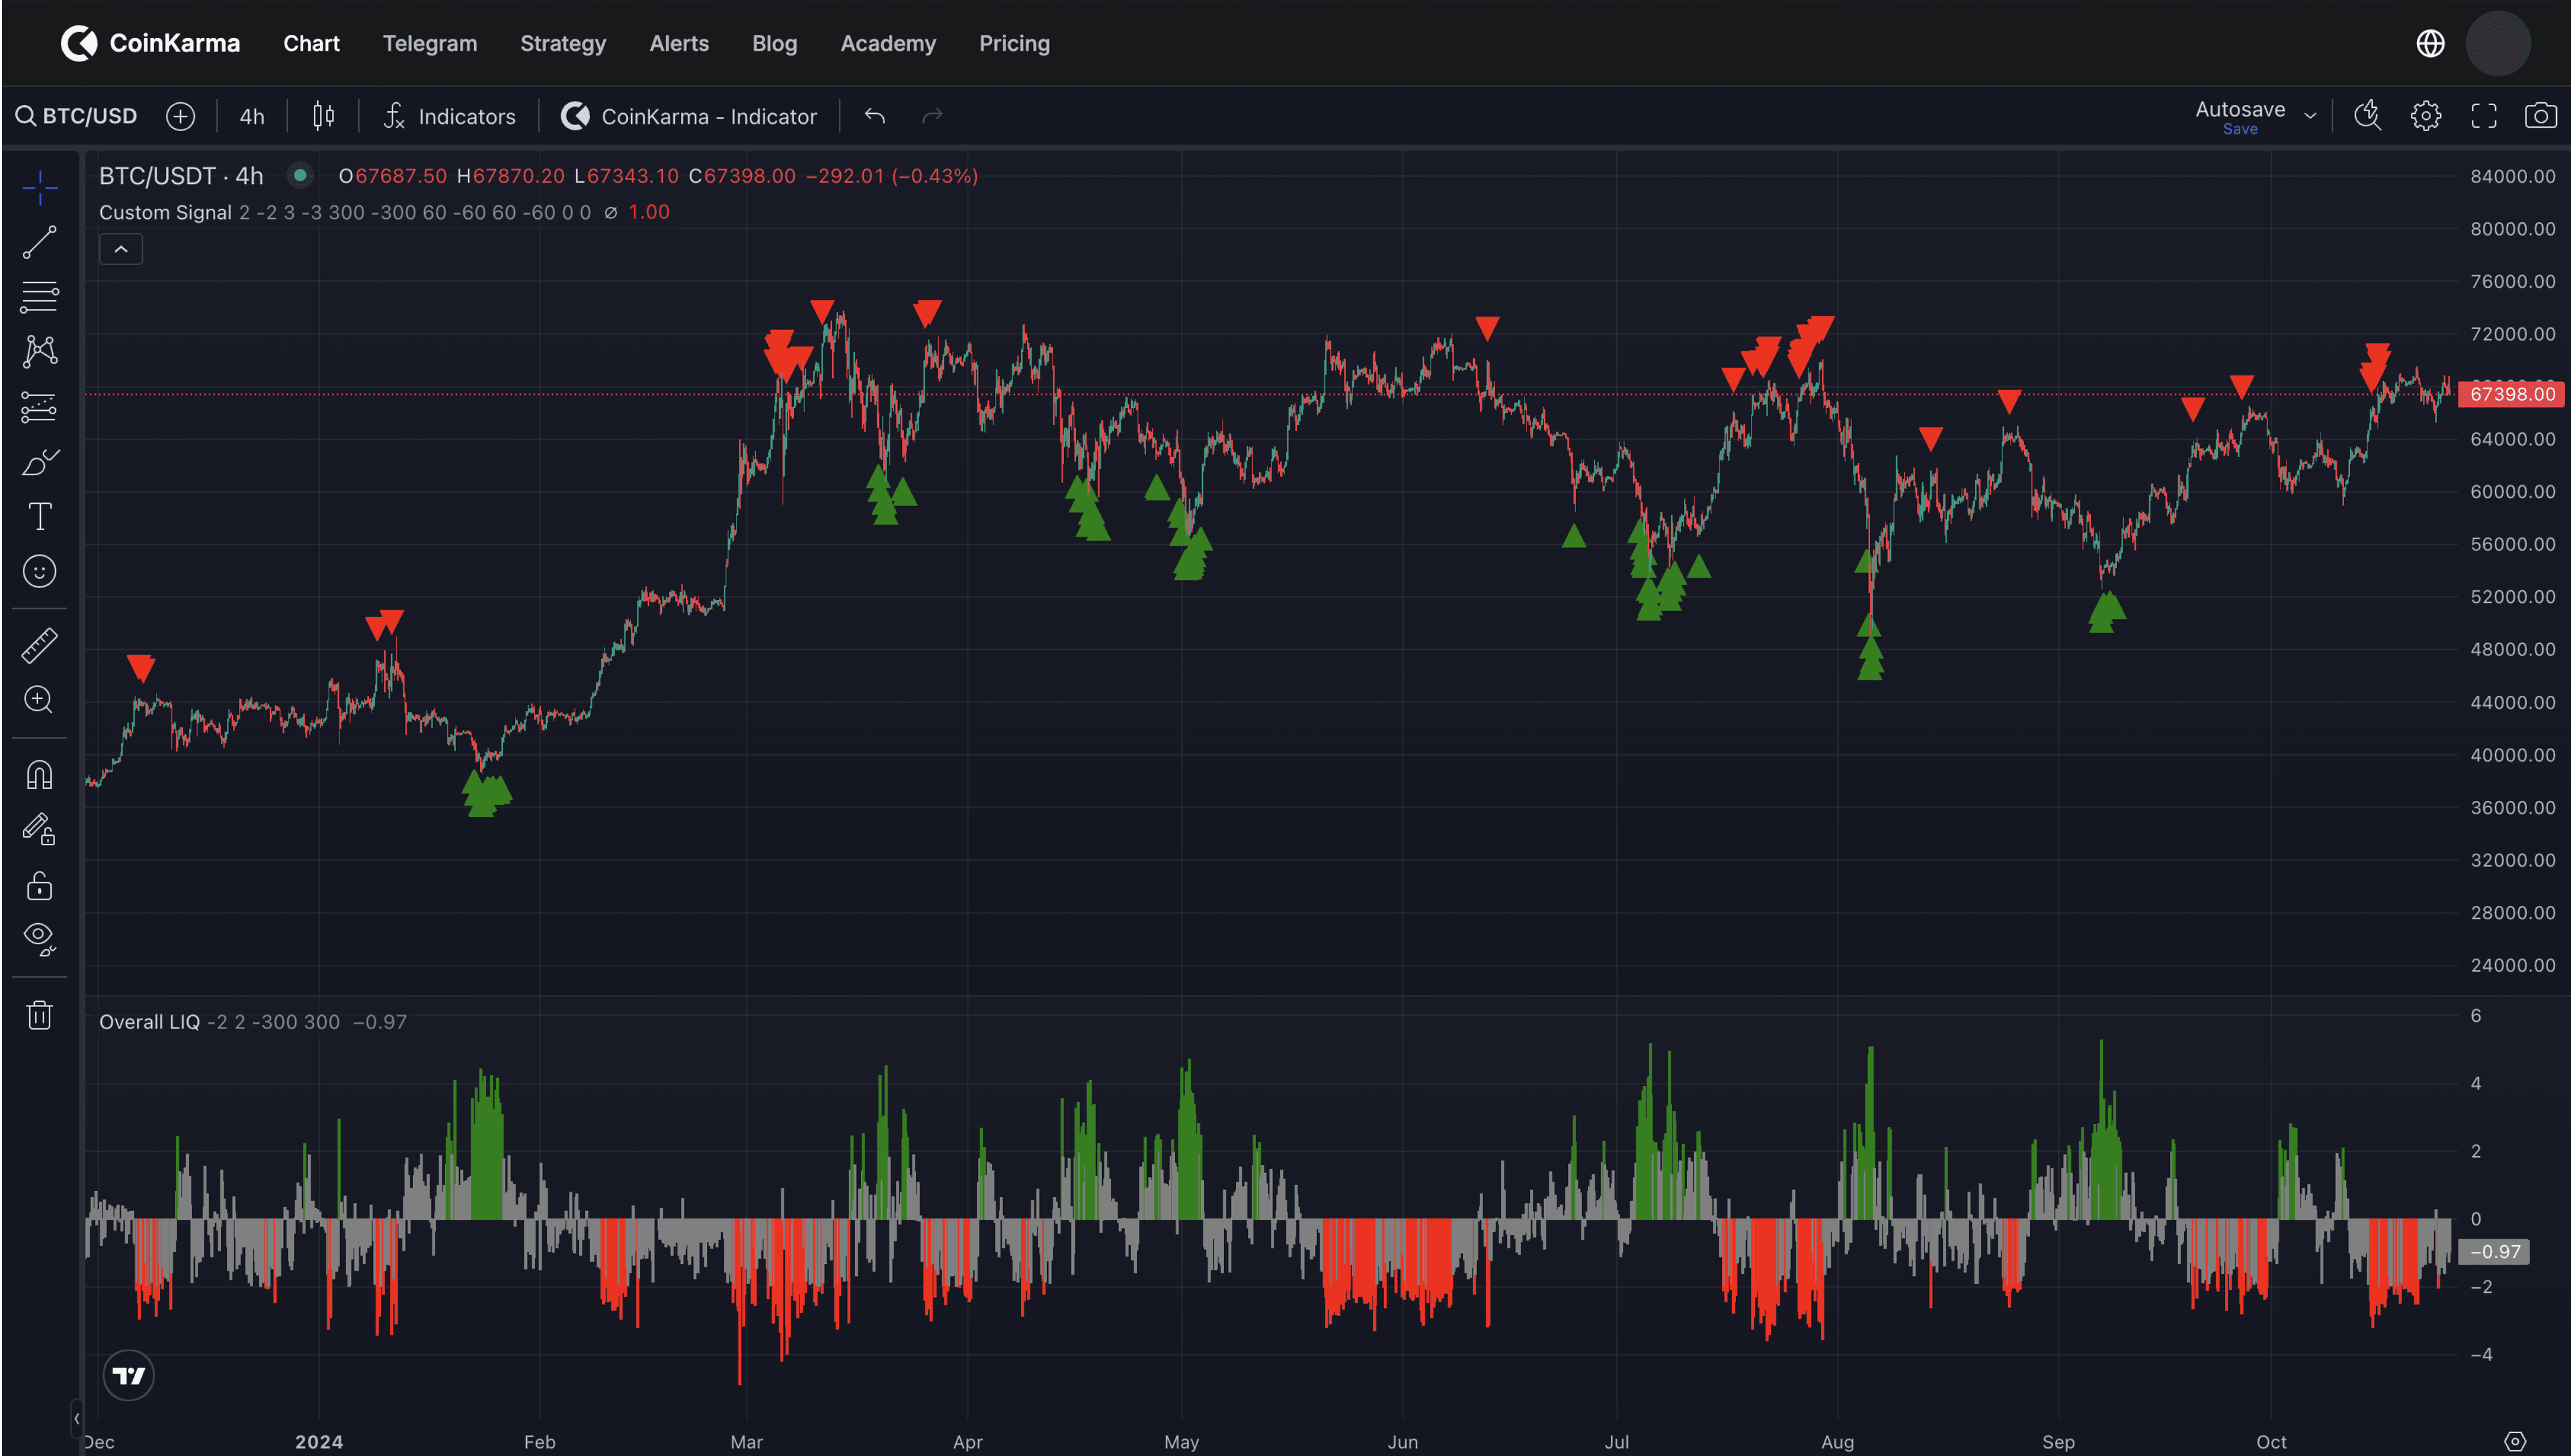This screenshot has height=1456, width=2571.
Task: Open chart settings gear icon
Action: coord(2425,116)
